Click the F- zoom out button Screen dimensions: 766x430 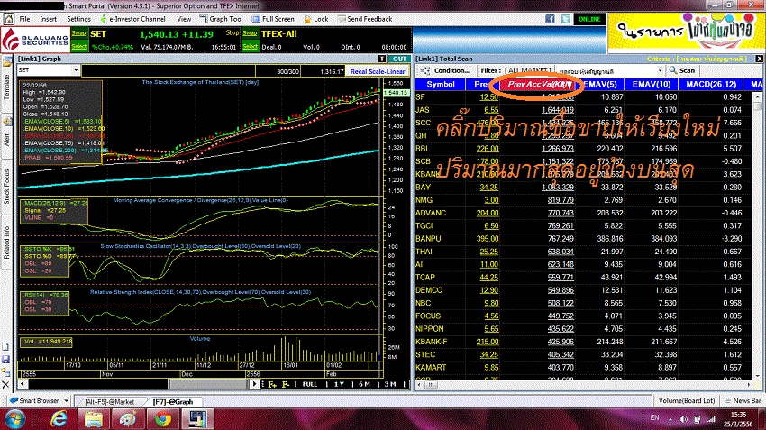pos(286,385)
